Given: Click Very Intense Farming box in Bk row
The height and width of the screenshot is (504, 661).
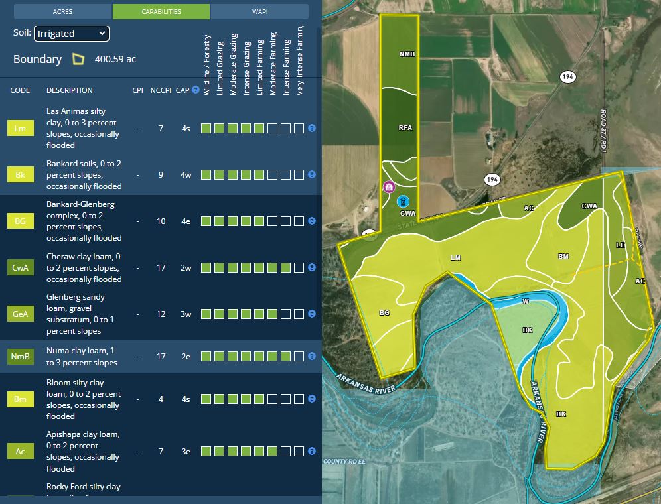Looking at the screenshot, I should pos(299,175).
